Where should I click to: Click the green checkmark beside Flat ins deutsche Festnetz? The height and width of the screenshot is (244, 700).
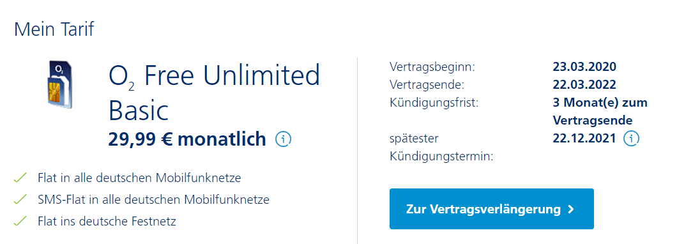tap(20, 221)
